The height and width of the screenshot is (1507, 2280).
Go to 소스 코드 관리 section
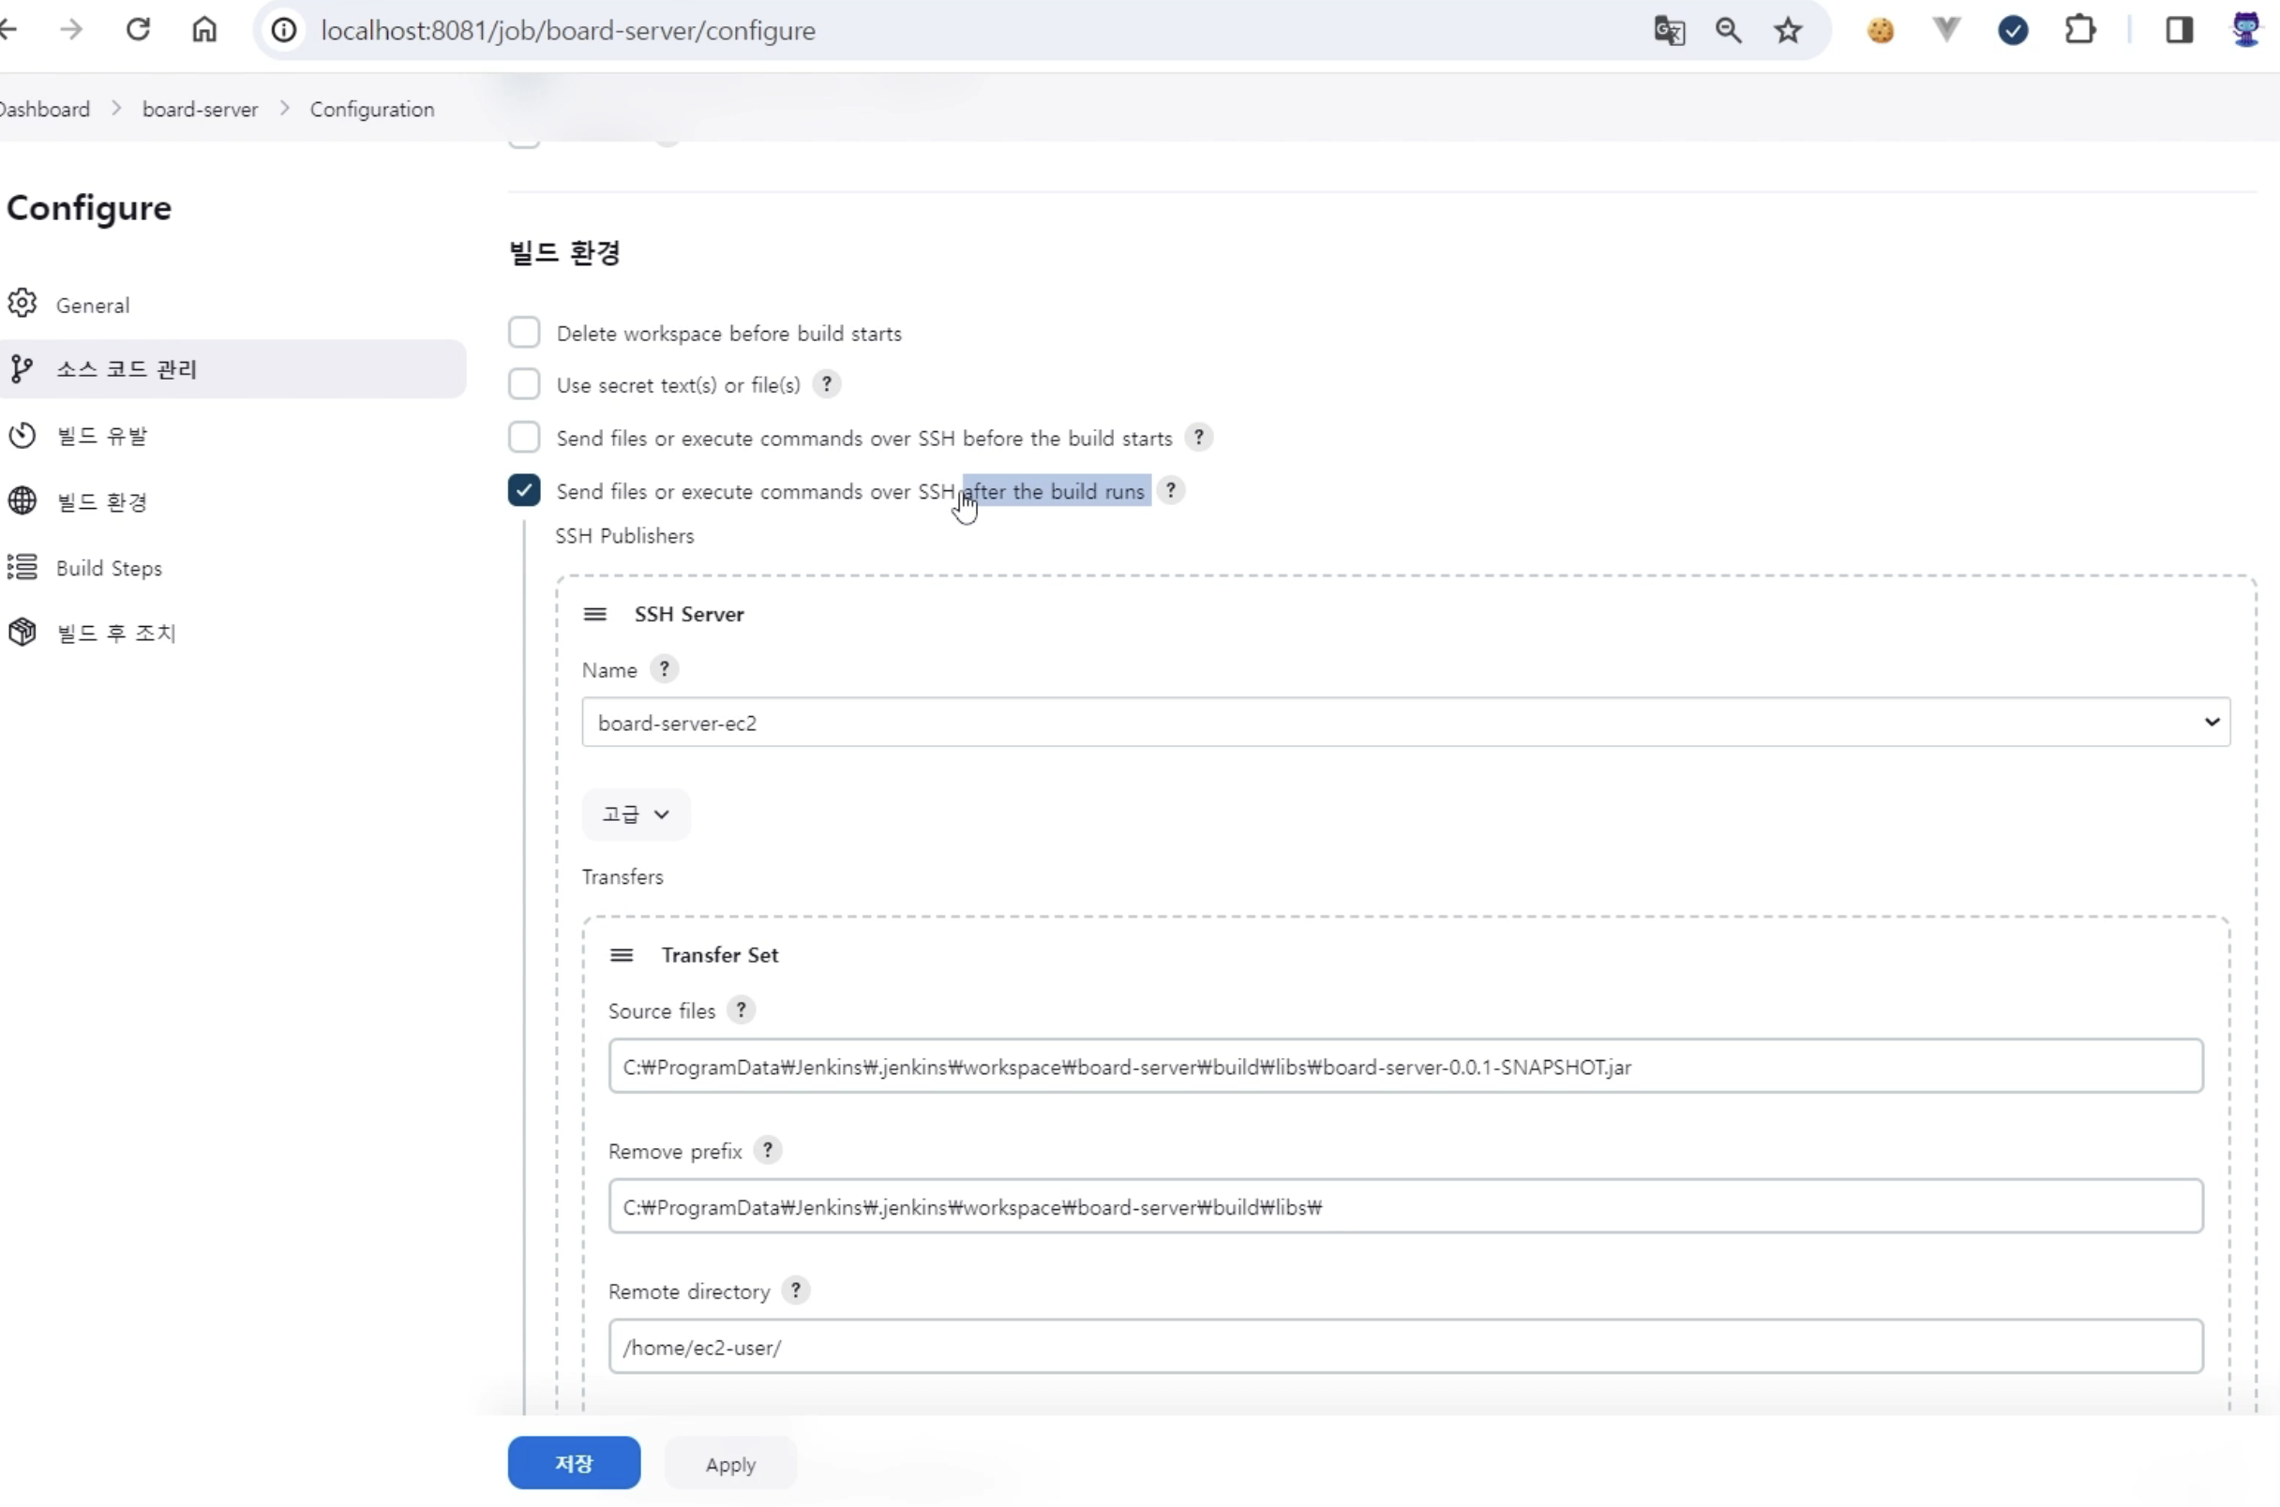pyautogui.click(x=127, y=369)
